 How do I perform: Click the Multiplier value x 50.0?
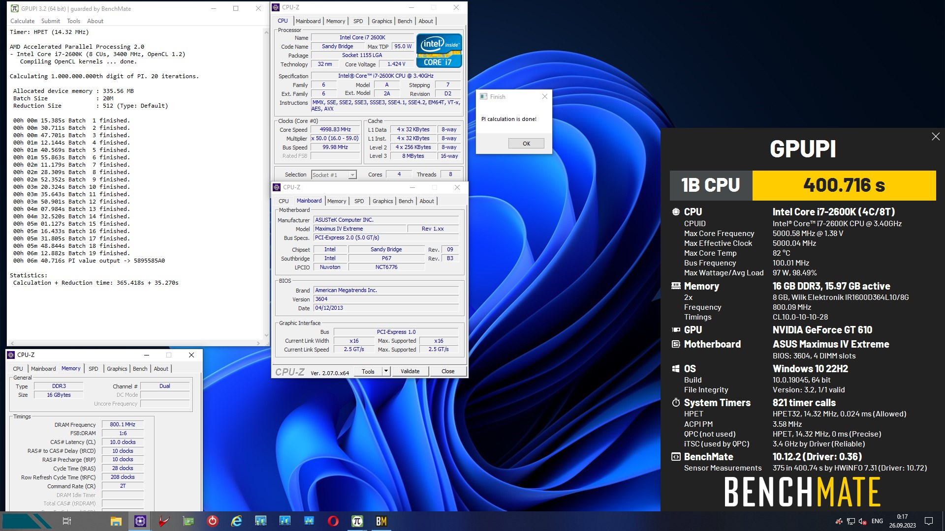click(x=335, y=139)
